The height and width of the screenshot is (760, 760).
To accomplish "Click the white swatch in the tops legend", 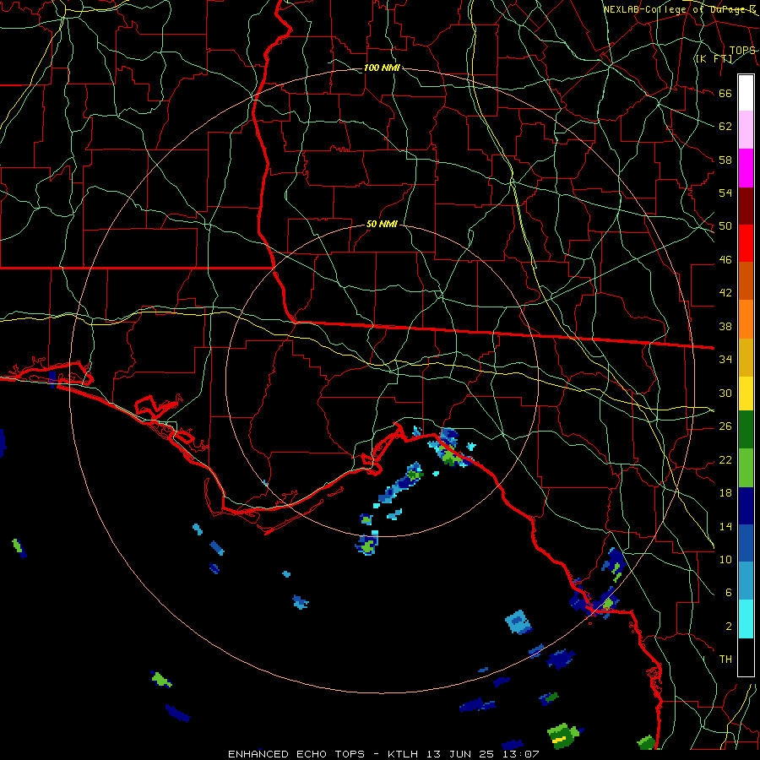I will tap(746, 93).
